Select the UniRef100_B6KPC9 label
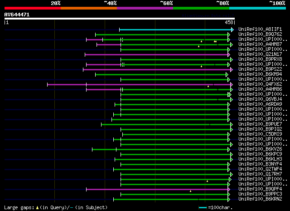Viewport: 290px width, 211px height. click(260, 154)
